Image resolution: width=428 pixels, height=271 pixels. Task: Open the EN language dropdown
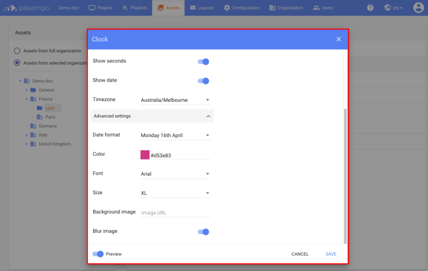(397, 8)
